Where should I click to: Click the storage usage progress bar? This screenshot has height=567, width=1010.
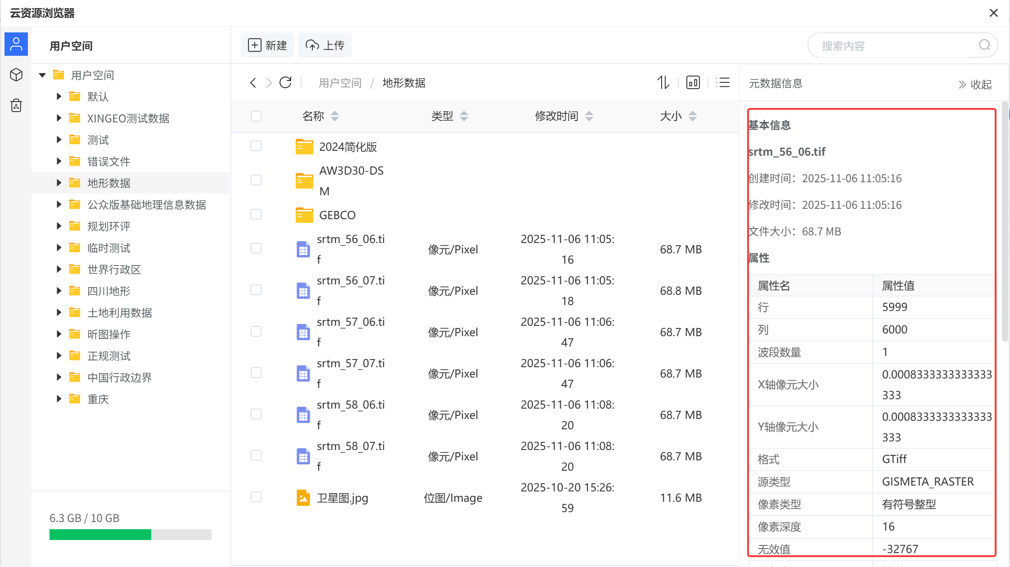pyautogui.click(x=131, y=534)
